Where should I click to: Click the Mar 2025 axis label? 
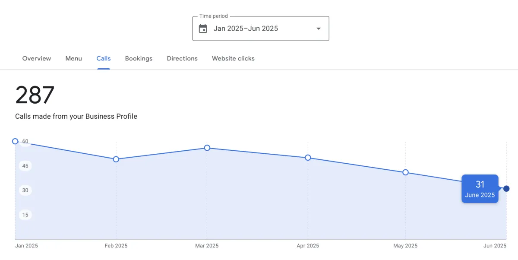(207, 246)
